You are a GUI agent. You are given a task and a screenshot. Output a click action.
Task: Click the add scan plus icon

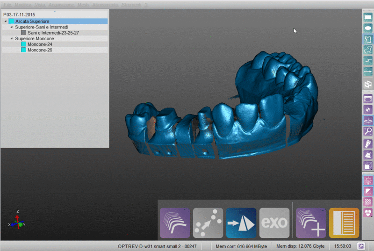(310, 223)
